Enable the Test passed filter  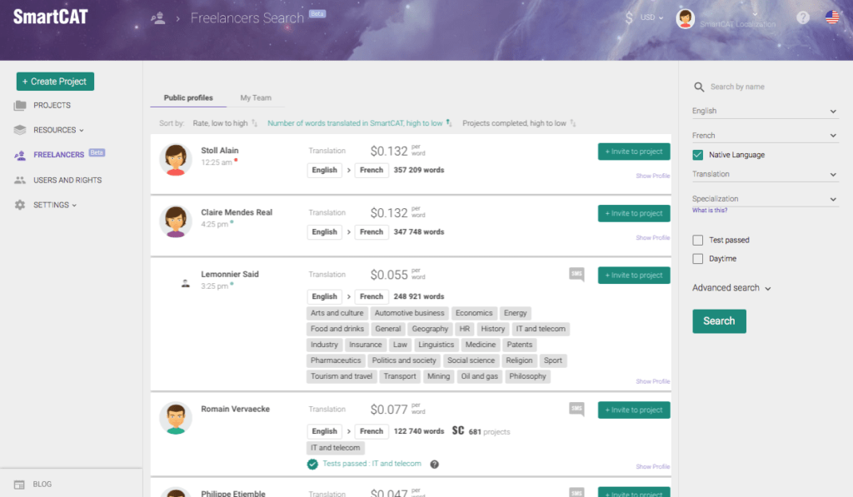point(697,240)
